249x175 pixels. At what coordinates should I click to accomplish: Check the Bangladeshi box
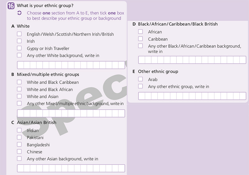click(x=19, y=144)
